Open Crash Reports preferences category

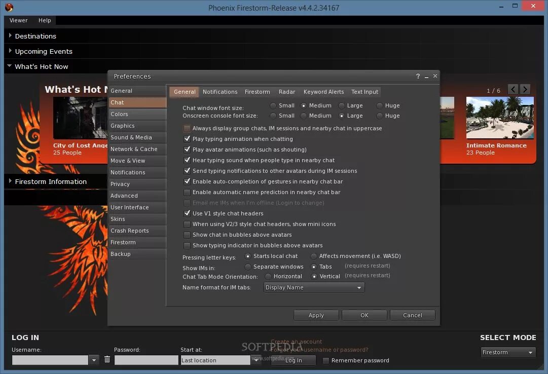[x=137, y=231]
